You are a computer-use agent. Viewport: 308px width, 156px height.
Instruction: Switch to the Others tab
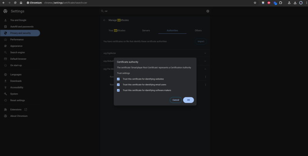pos(198,31)
